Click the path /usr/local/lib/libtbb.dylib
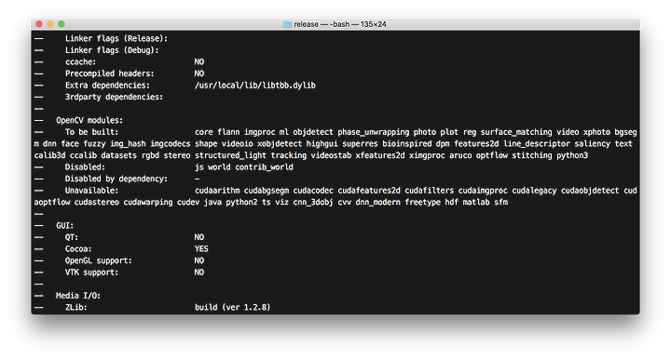 [x=255, y=86]
